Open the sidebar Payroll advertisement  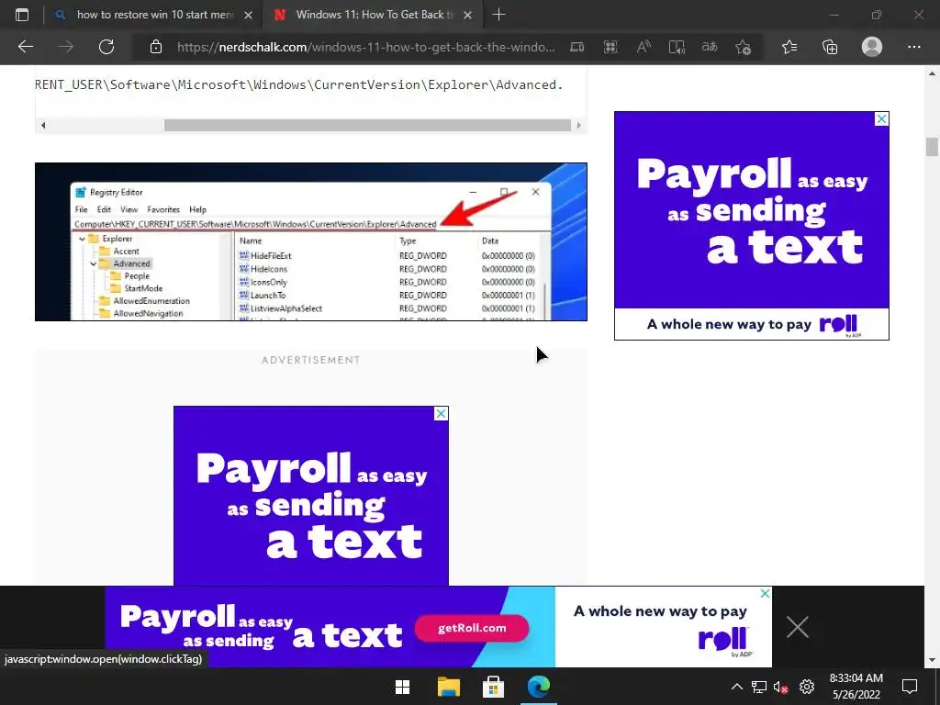[x=751, y=226]
